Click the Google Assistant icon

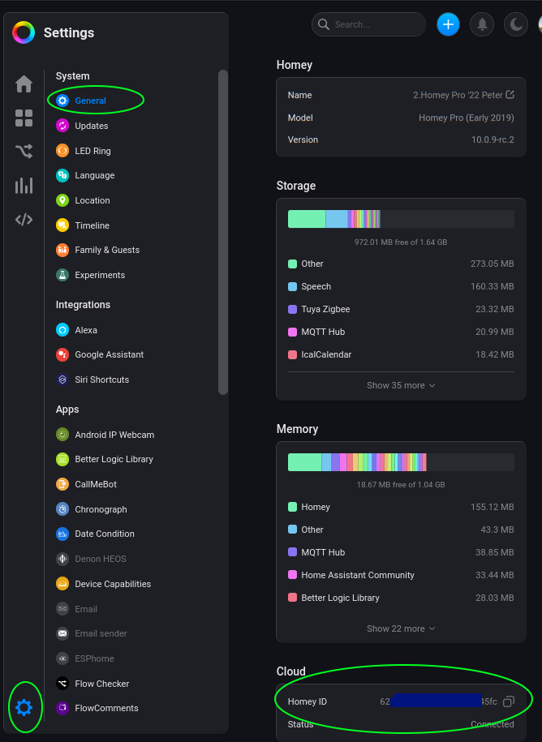tap(62, 354)
